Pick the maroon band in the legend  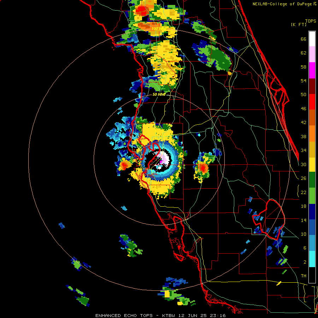(x=312, y=86)
